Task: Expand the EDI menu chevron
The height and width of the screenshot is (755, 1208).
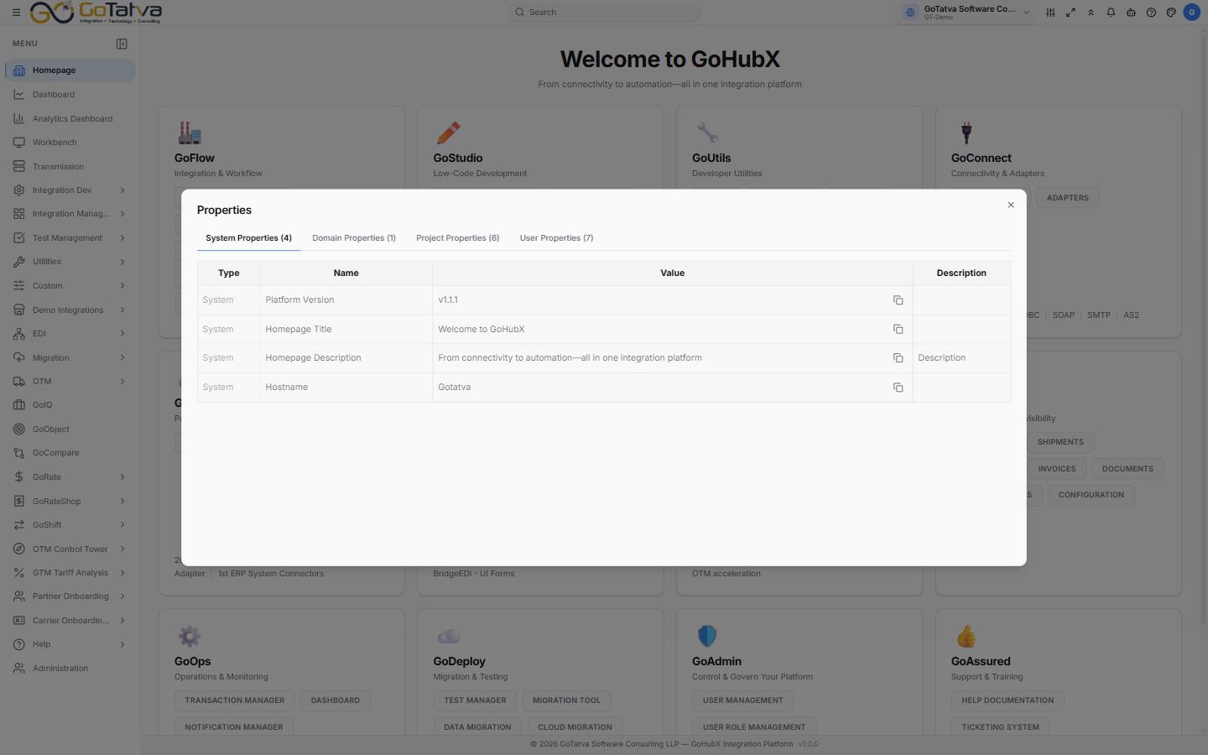Action: (x=122, y=334)
